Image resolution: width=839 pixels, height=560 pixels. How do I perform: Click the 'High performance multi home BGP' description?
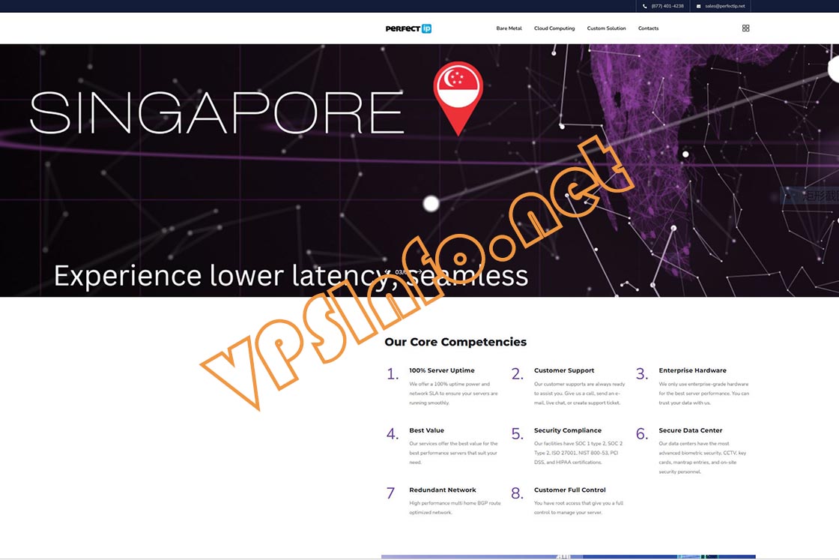pyautogui.click(x=455, y=508)
